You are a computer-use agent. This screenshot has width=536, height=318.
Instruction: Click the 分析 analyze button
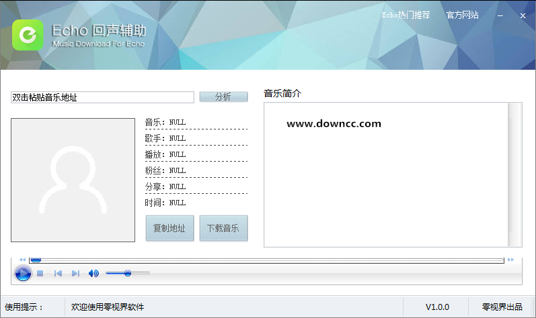click(223, 97)
